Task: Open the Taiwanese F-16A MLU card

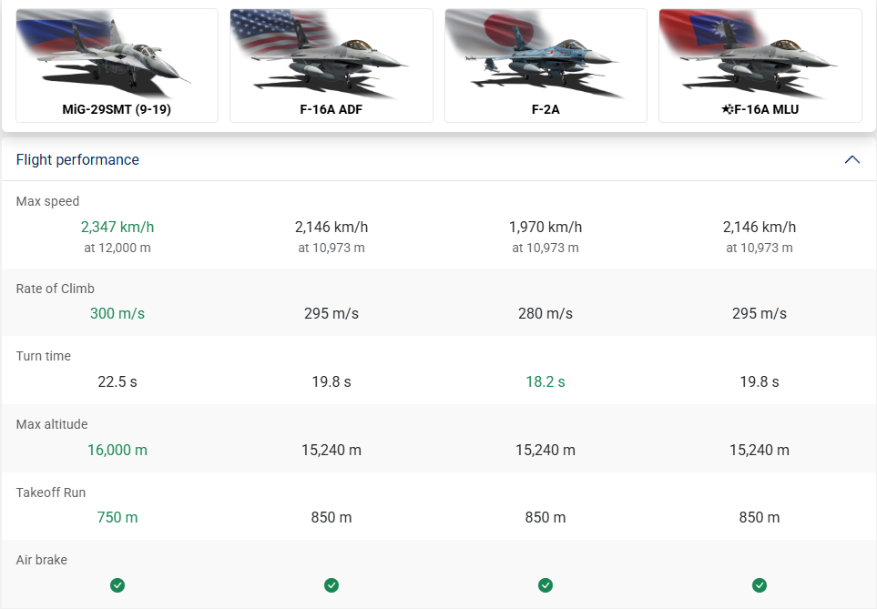Action: 760,66
